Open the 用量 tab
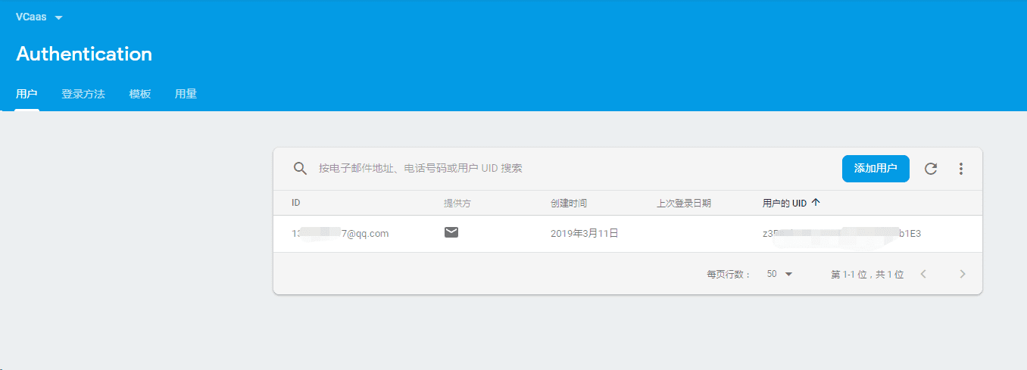 (x=186, y=94)
